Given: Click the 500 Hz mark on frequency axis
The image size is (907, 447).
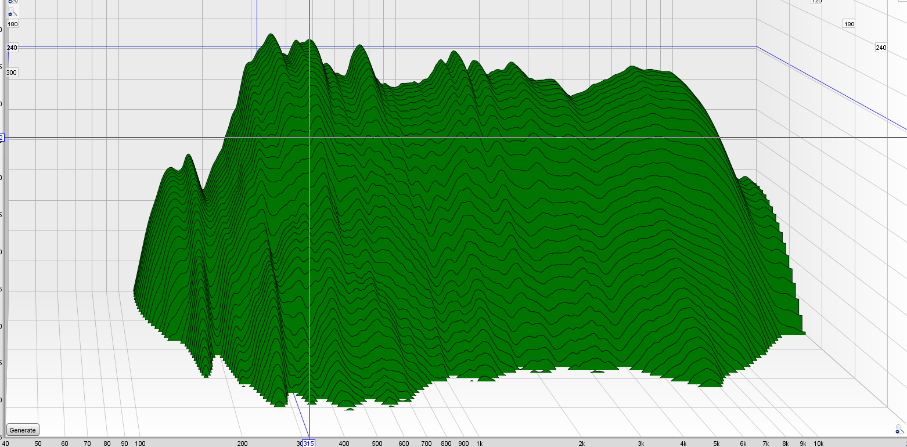Looking at the screenshot, I should 377,444.
